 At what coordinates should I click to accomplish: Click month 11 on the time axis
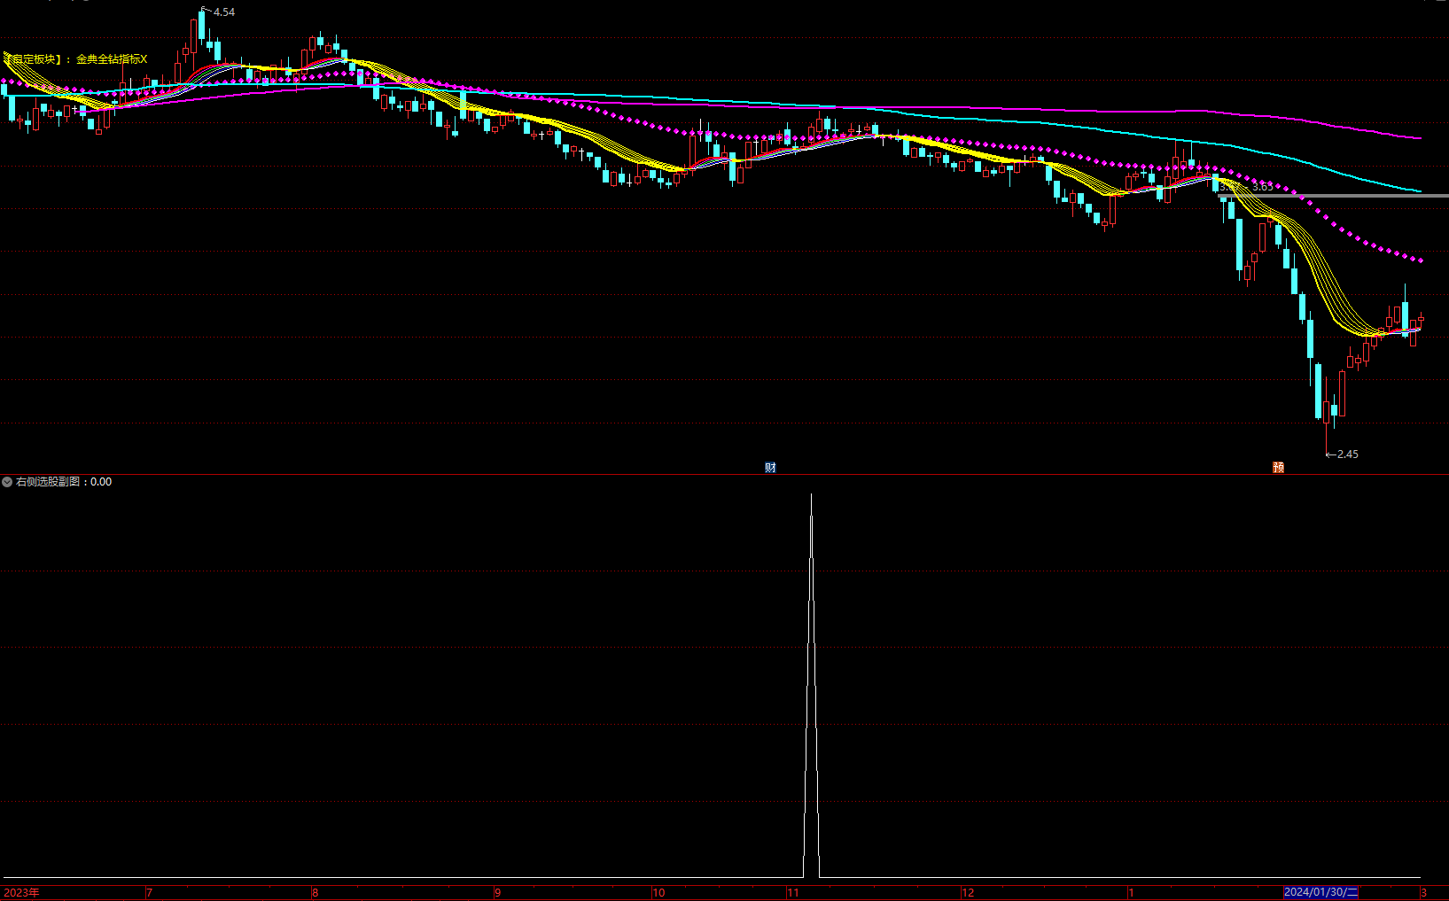pyautogui.click(x=792, y=892)
